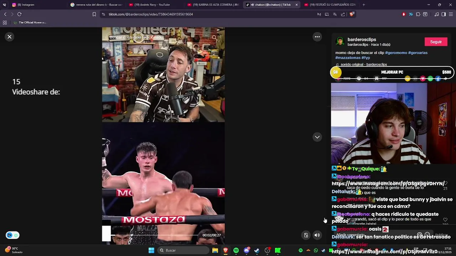The height and width of the screenshot is (256, 456).
Task: Go to next video with down chevron
Action: point(317,137)
